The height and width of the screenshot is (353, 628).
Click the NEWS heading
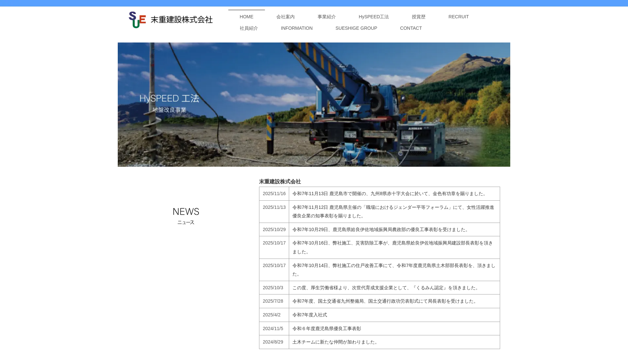pos(186,211)
